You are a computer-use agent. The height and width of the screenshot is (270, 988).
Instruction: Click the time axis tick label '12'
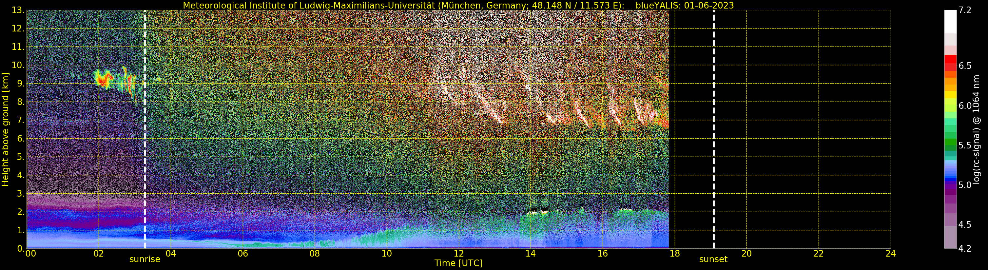[x=459, y=254]
